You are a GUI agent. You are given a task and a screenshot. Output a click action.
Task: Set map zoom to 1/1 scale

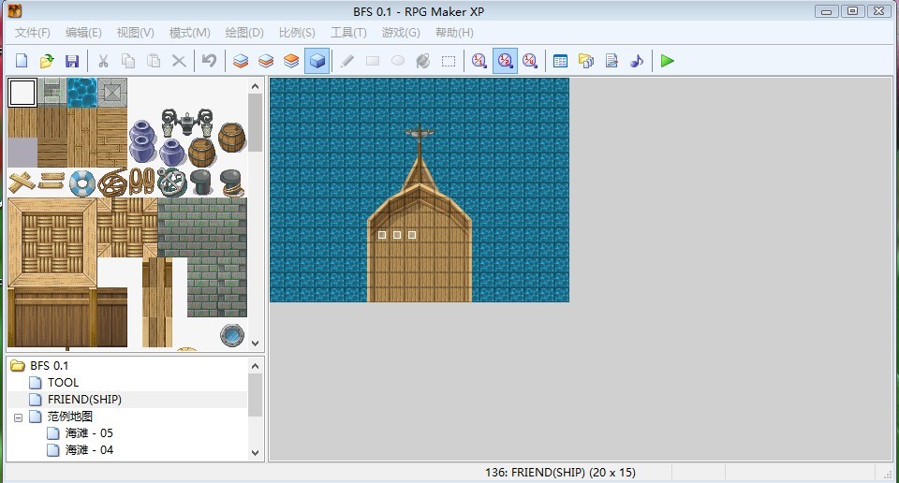pyautogui.click(x=479, y=61)
